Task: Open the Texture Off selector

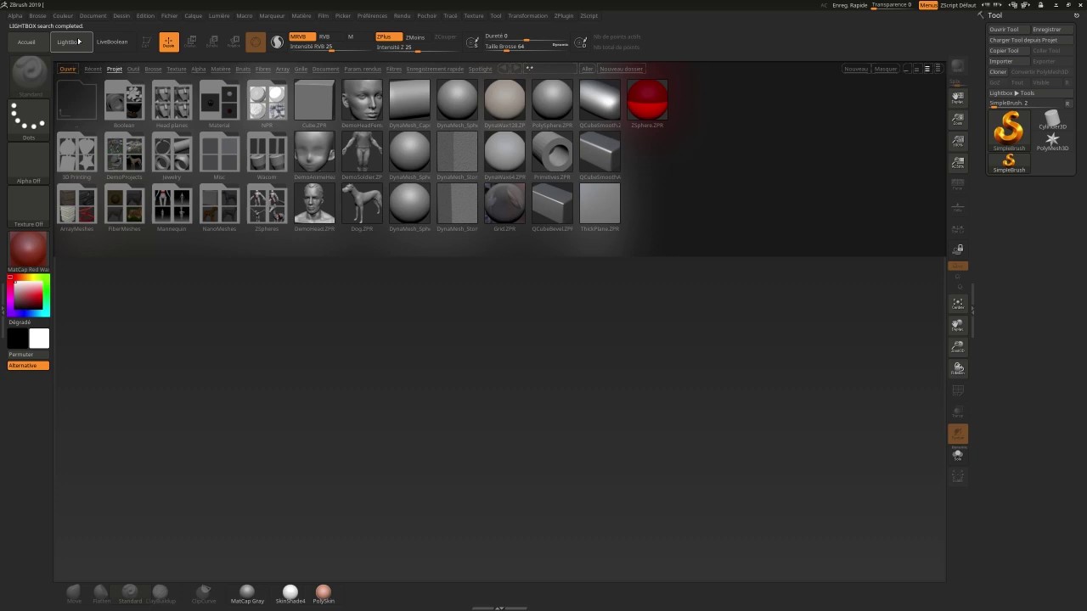Action: click(29, 207)
